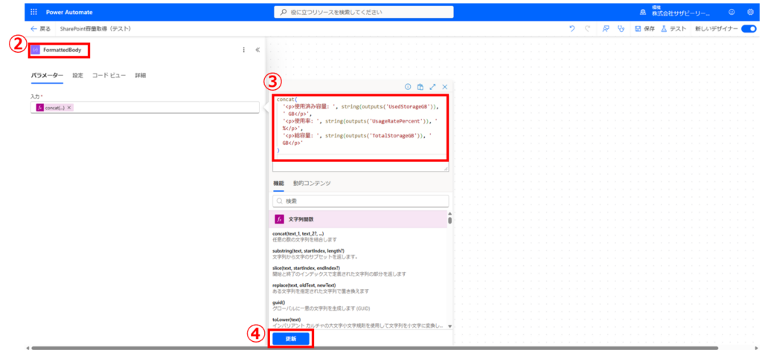This screenshot has height=350, width=762.
Task: Open the three-dot menu for FormattedBody
Action: click(x=243, y=51)
